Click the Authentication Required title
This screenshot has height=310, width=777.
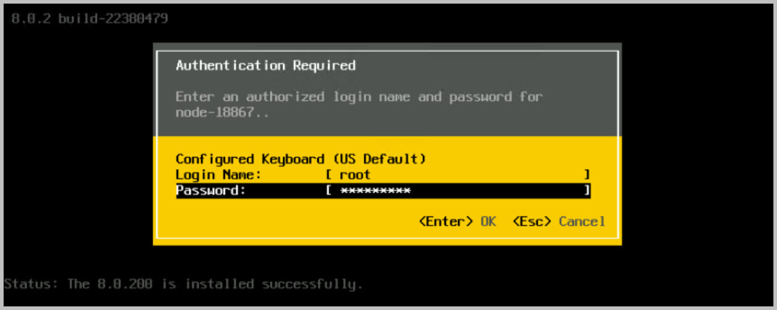coord(266,65)
